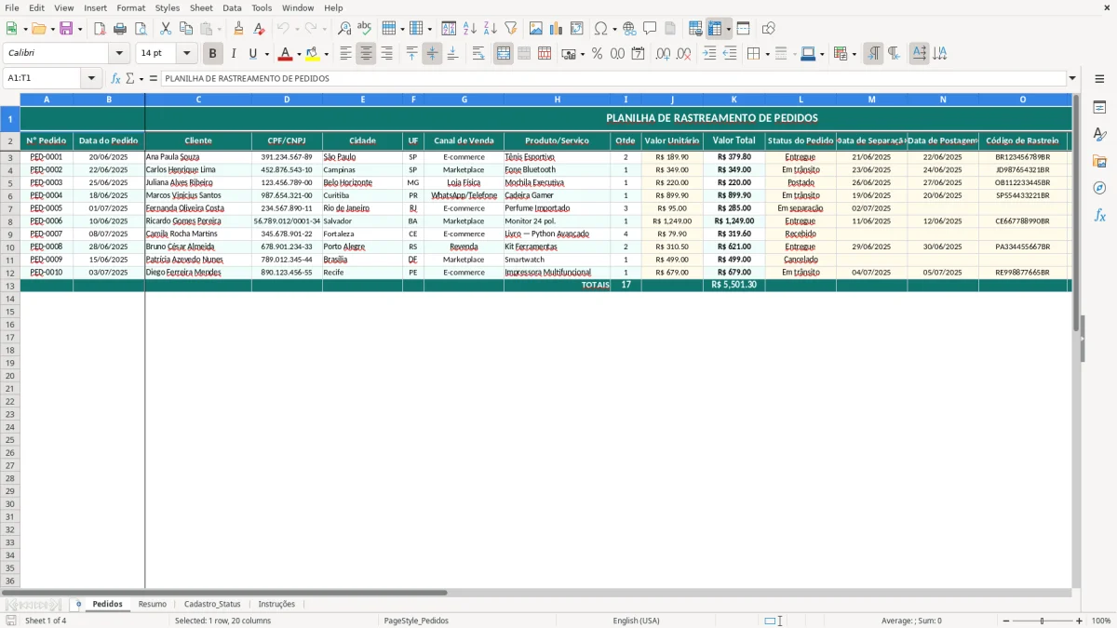Click the Function Wizard fx icon
Screen dimensions: 1117x628
click(115, 78)
